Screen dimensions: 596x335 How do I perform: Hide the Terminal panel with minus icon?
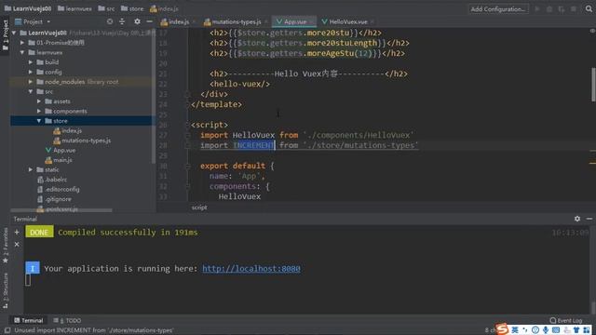(x=589, y=219)
